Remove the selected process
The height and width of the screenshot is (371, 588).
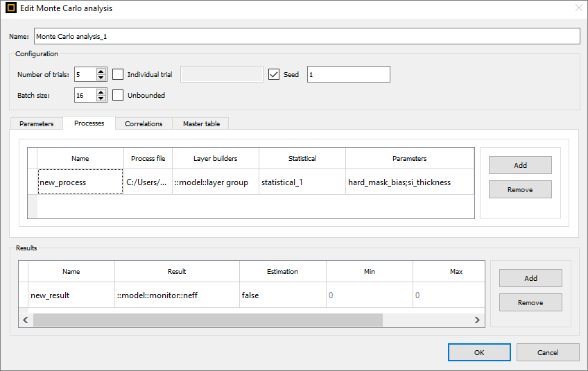coord(520,189)
